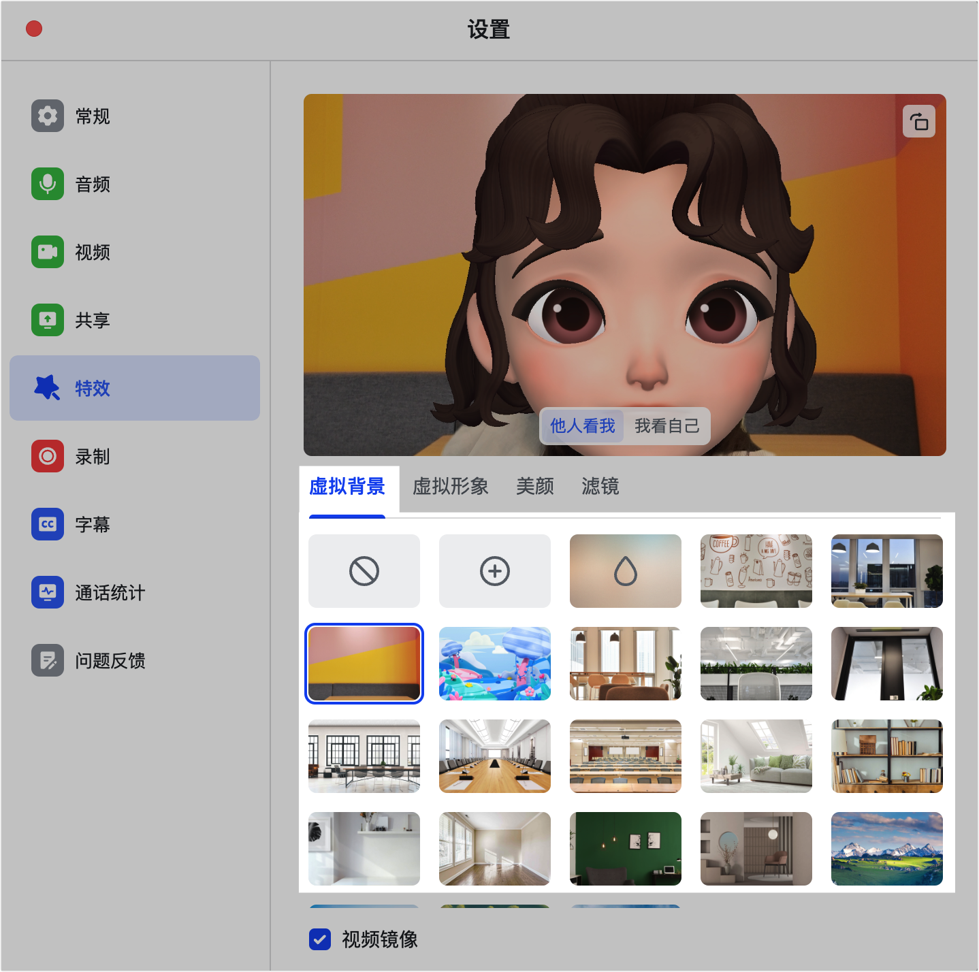Go to 常规 settings section
This screenshot has width=979, height=972.
pos(135,116)
